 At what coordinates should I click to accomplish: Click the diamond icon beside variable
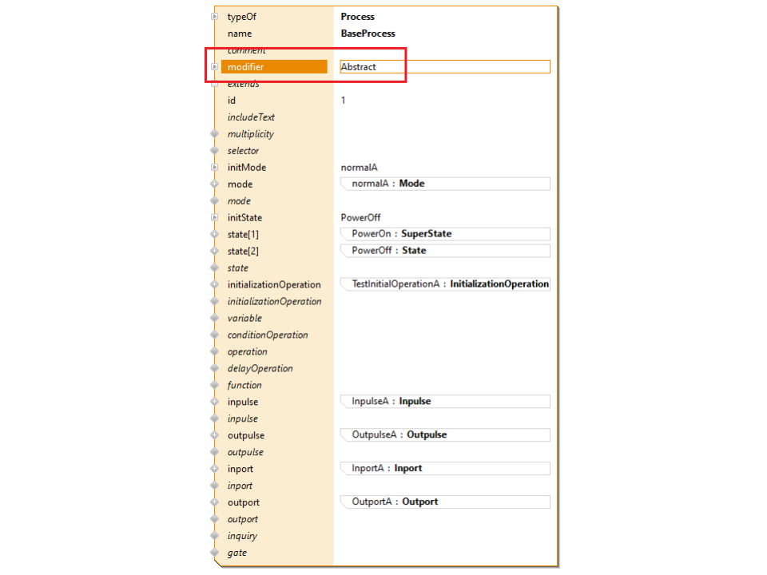tap(214, 319)
